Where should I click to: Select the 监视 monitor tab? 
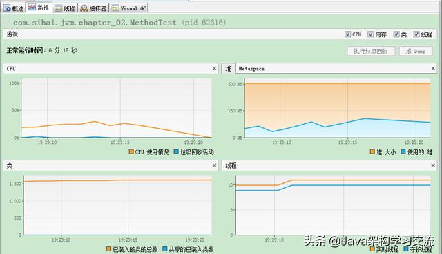click(x=39, y=8)
